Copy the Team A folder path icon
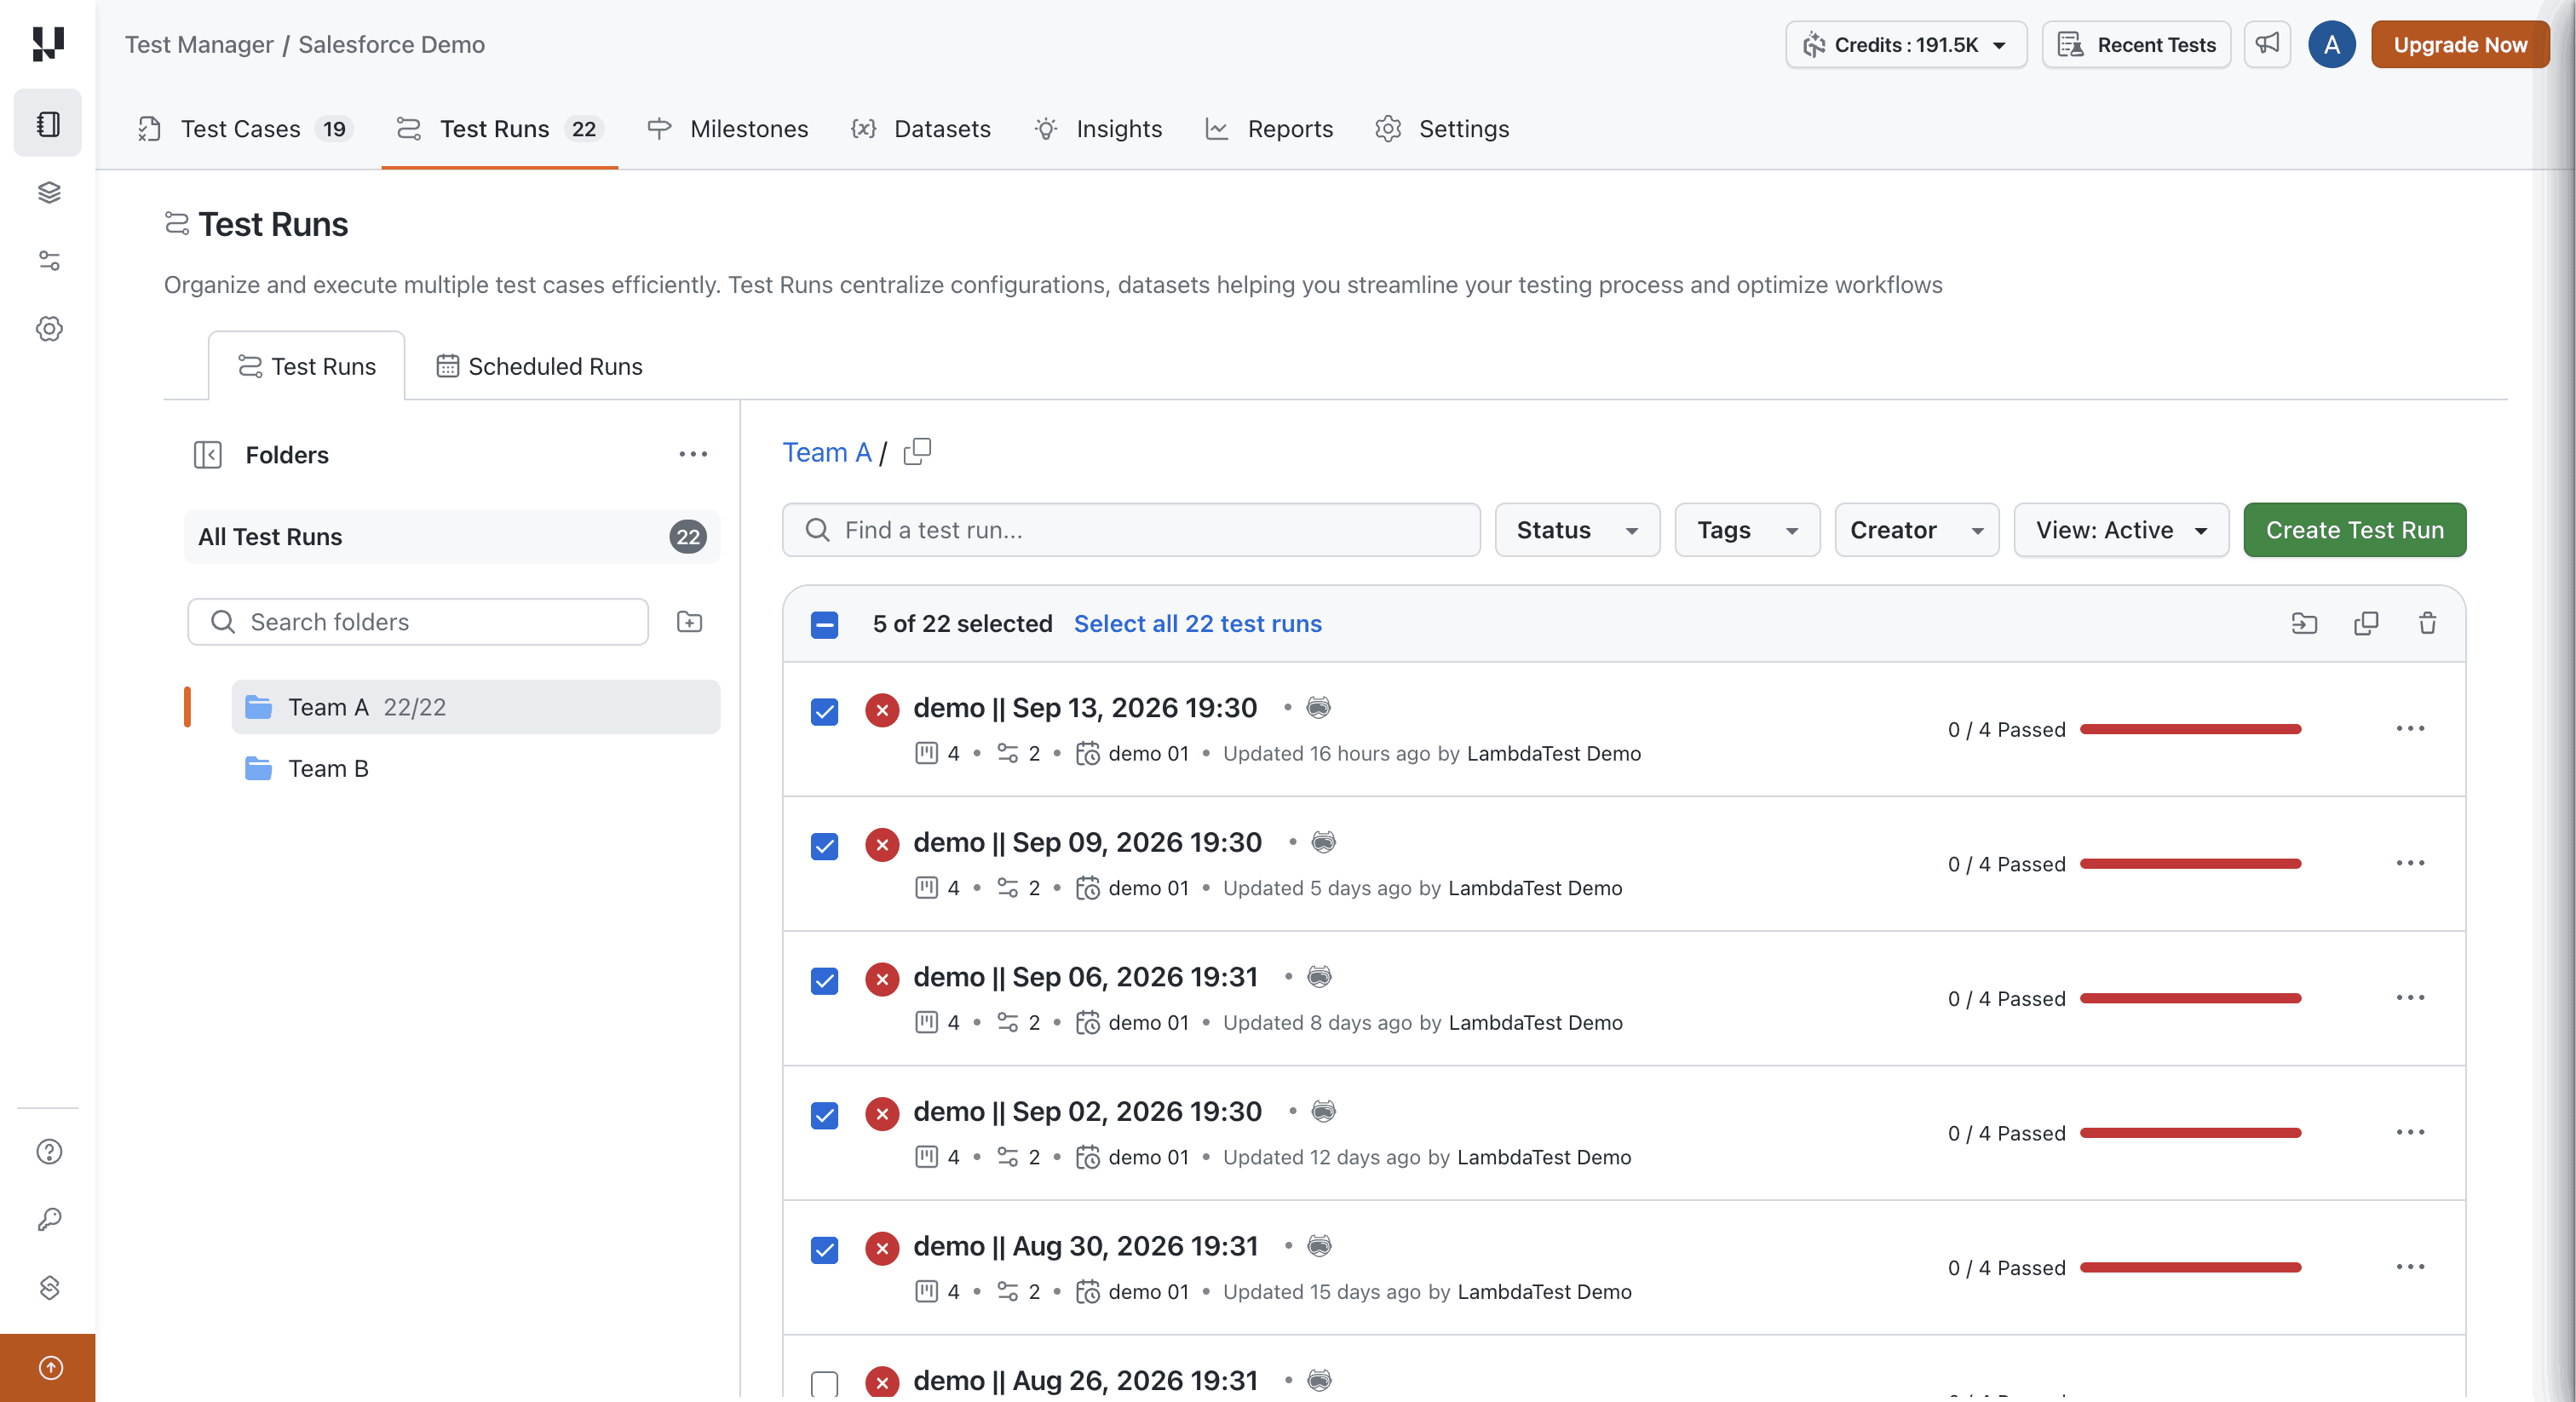2576x1402 pixels. click(x=917, y=452)
